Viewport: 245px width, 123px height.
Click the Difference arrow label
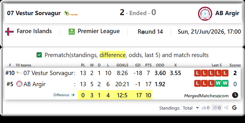[64, 95]
